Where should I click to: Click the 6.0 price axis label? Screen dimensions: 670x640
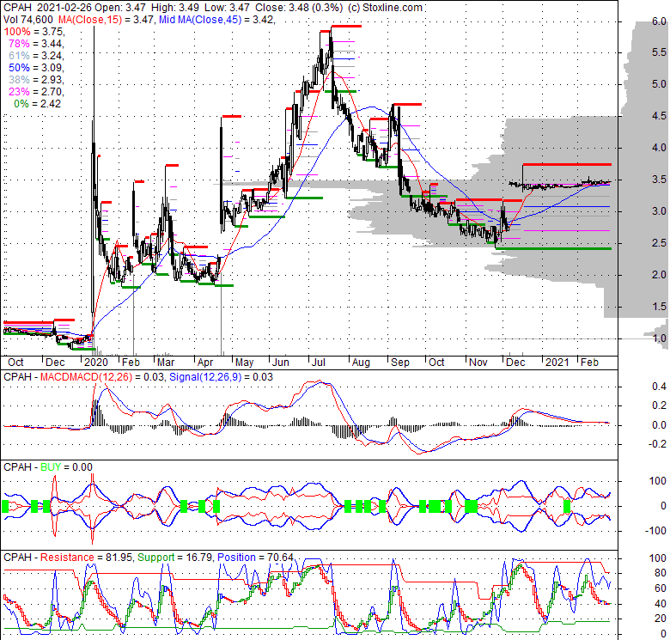point(659,21)
